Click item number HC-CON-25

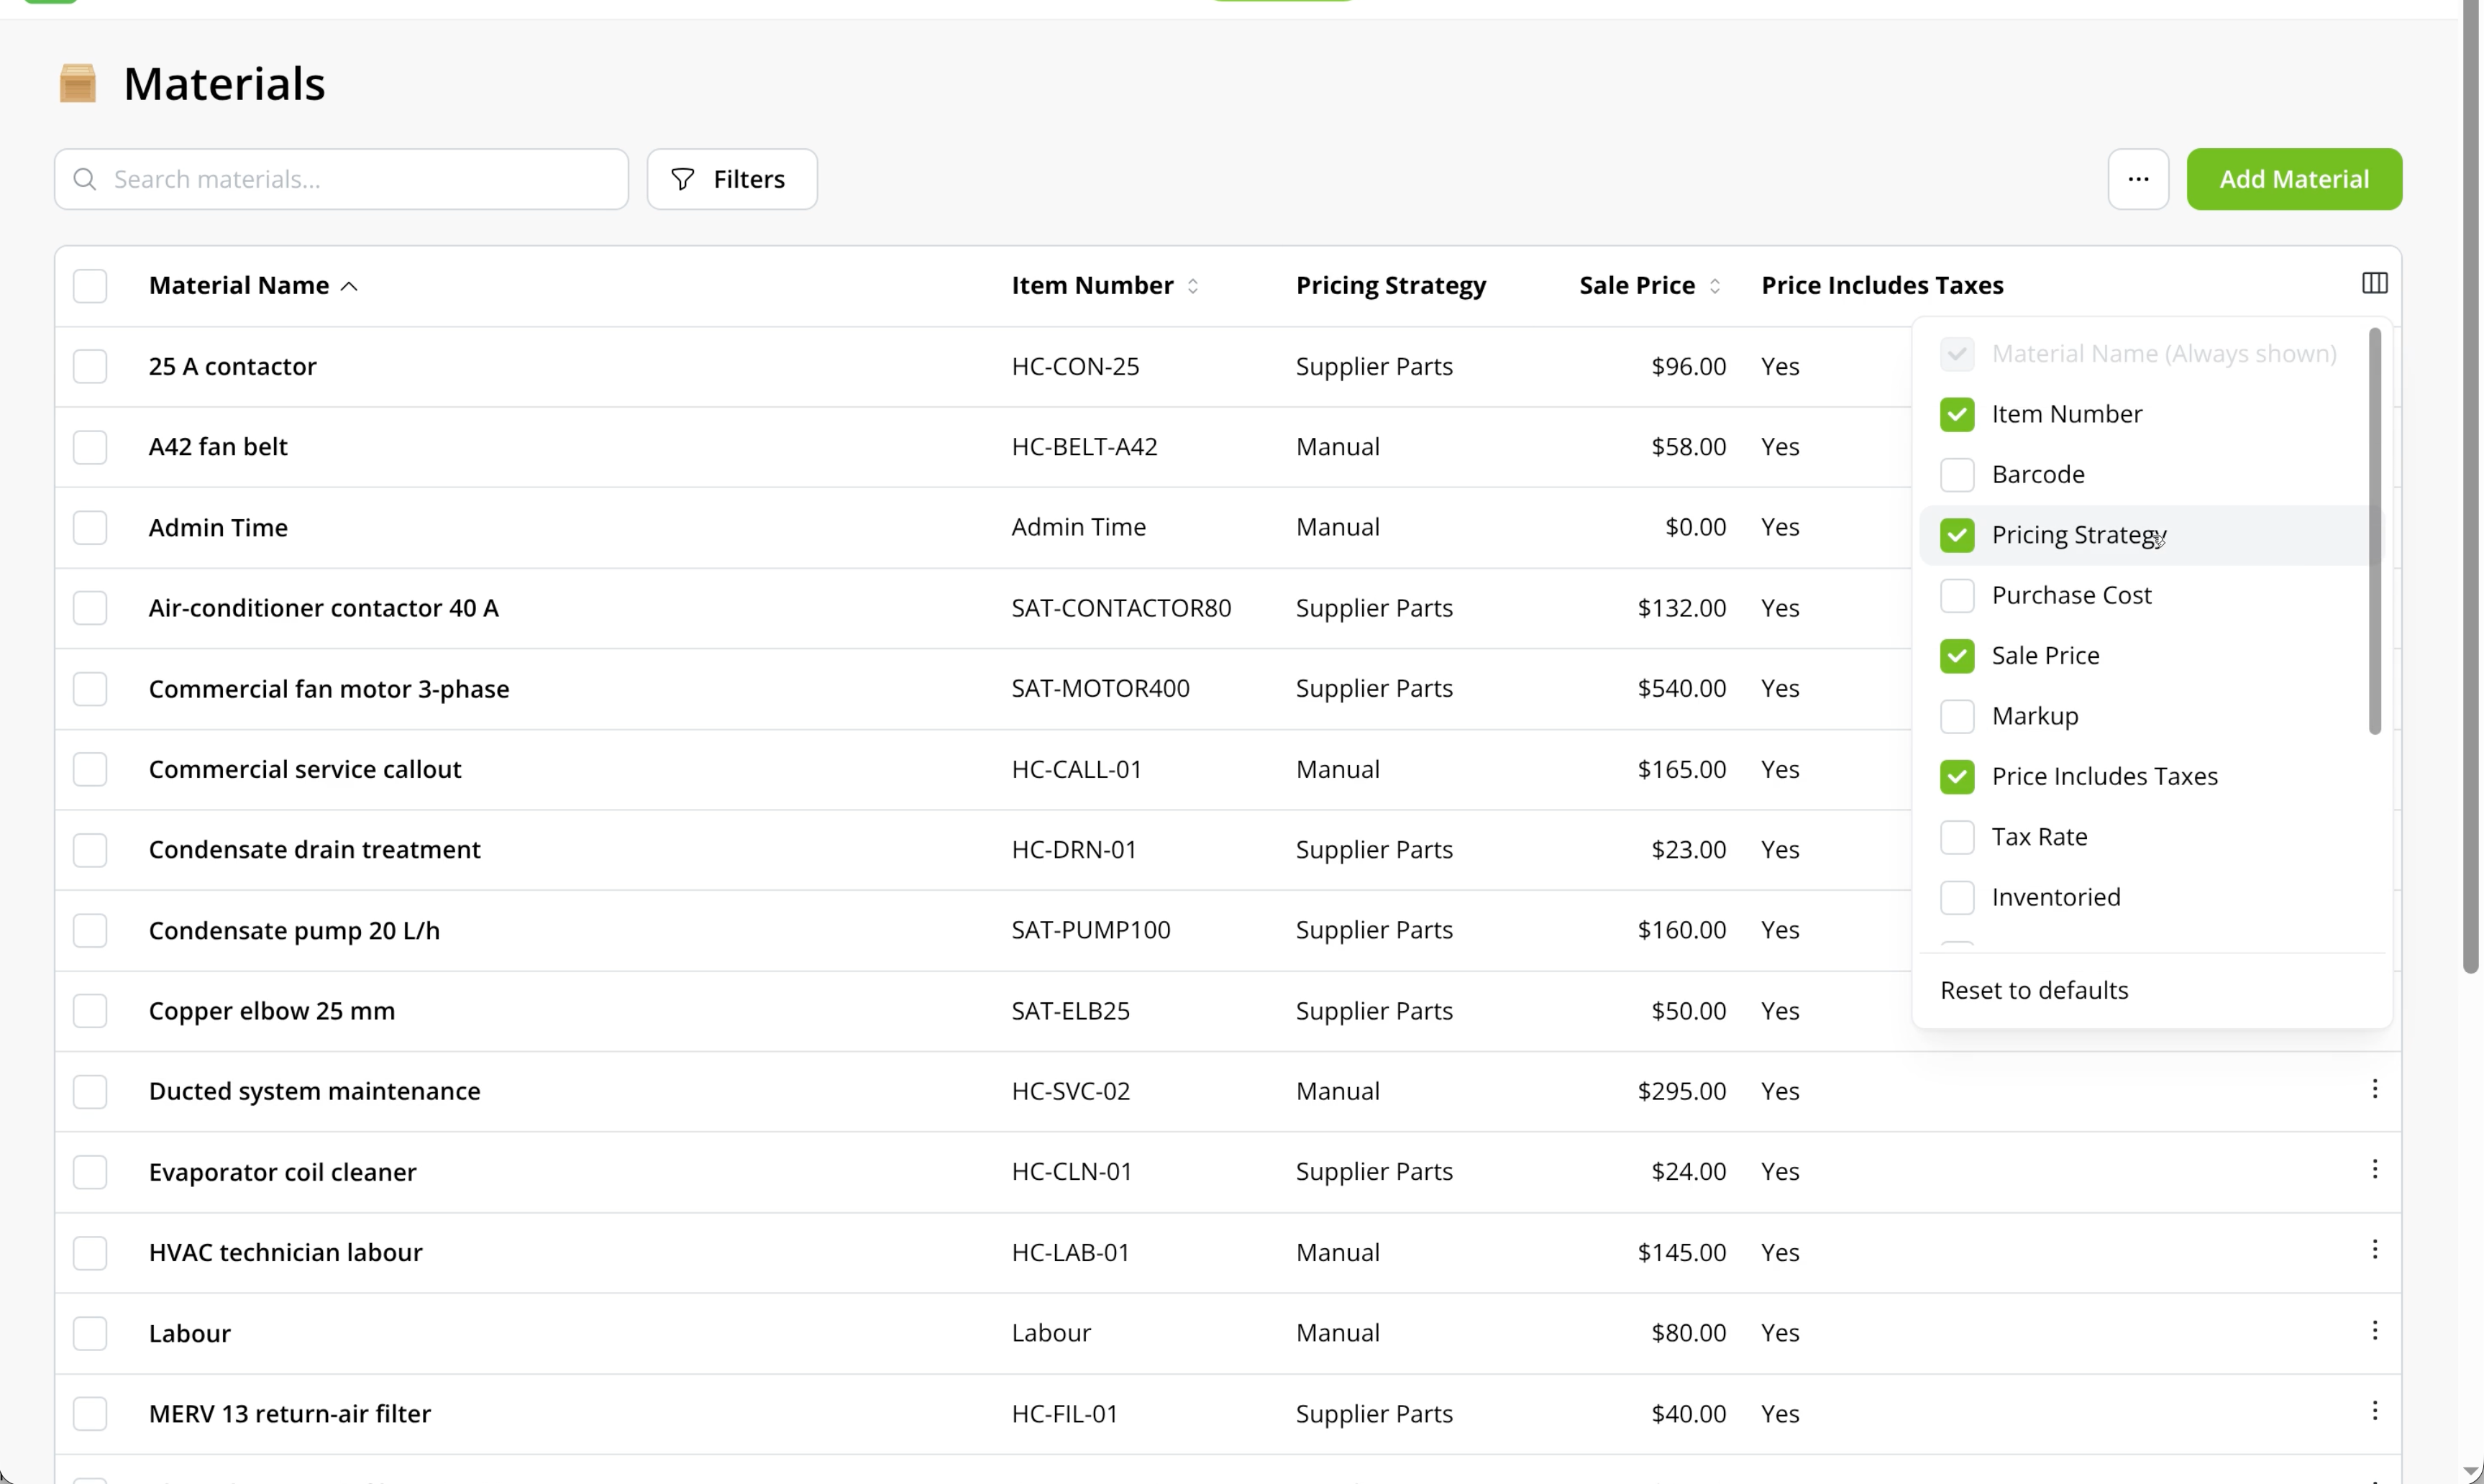(1075, 366)
